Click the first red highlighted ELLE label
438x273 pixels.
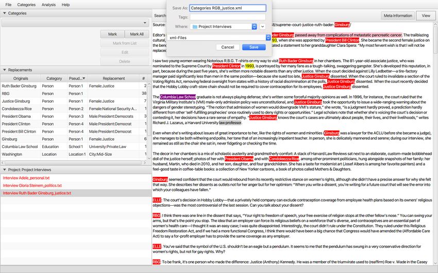[x=157, y=200]
